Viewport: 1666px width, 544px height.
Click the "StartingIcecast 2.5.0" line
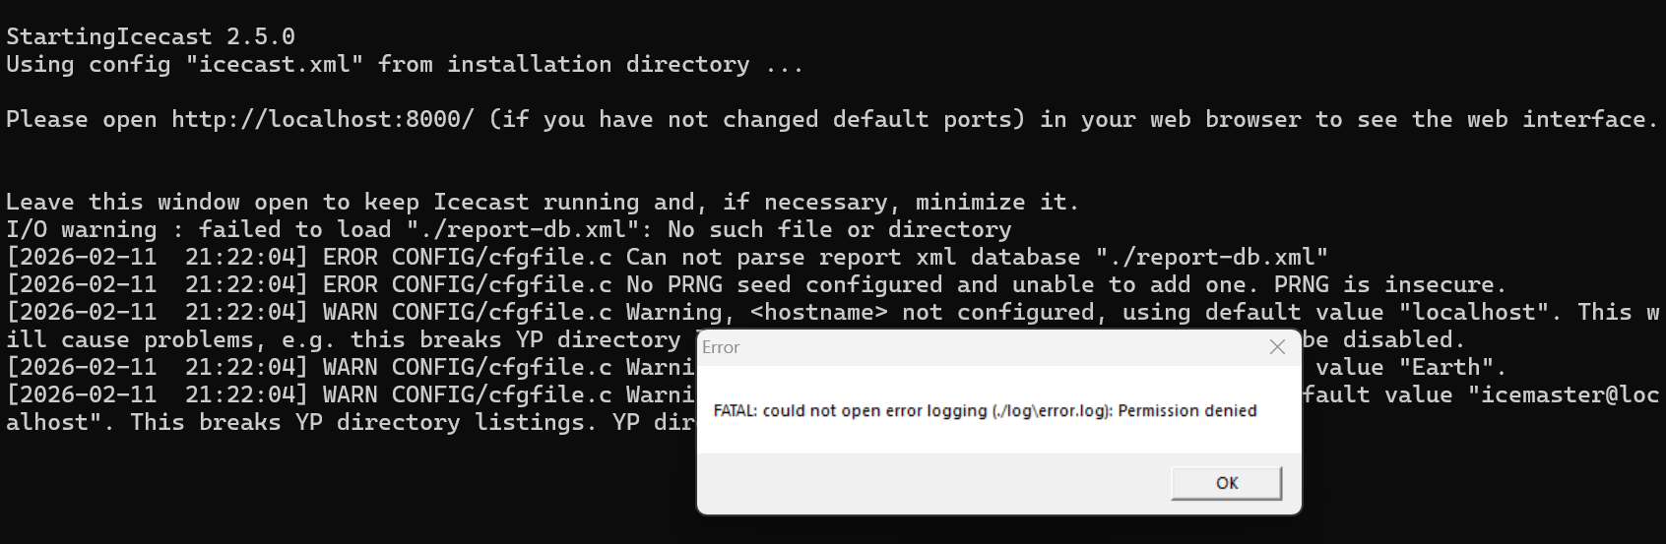pos(151,37)
